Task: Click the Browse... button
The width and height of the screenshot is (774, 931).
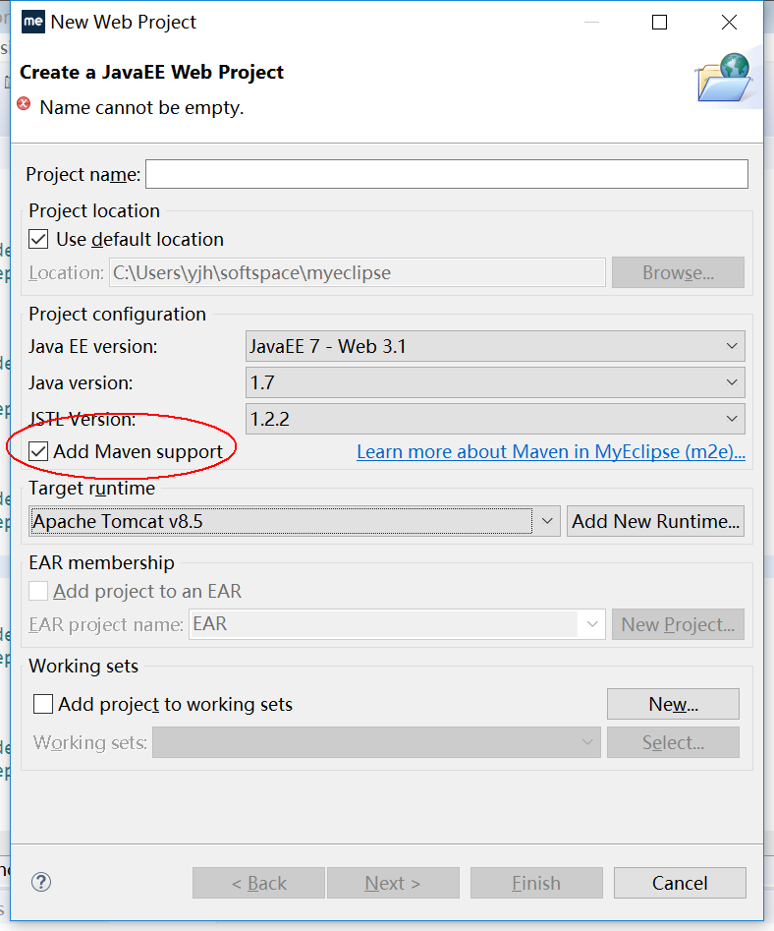Action: 678,272
